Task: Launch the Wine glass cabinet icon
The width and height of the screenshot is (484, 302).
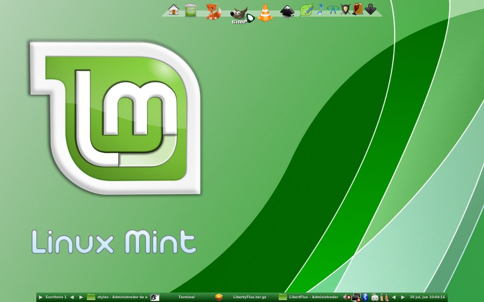Action: click(357, 9)
